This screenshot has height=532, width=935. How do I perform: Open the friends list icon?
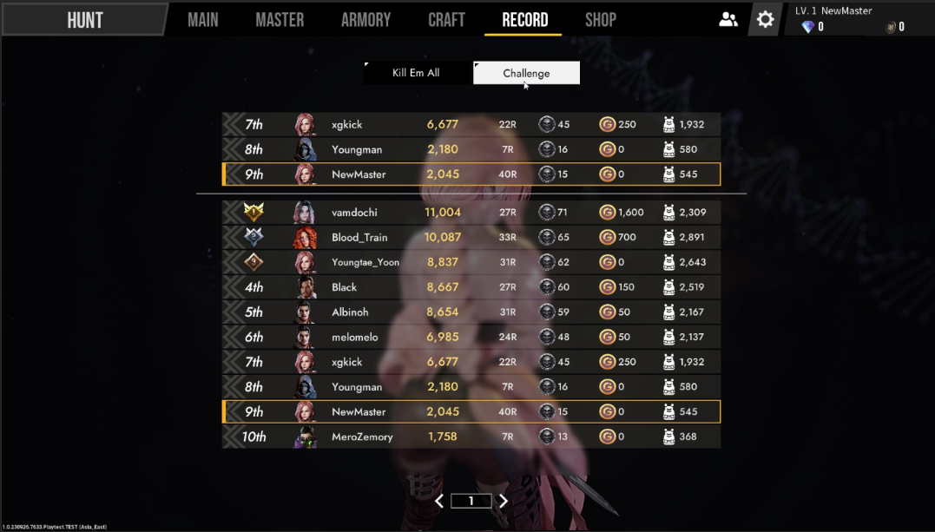pyautogui.click(x=728, y=20)
